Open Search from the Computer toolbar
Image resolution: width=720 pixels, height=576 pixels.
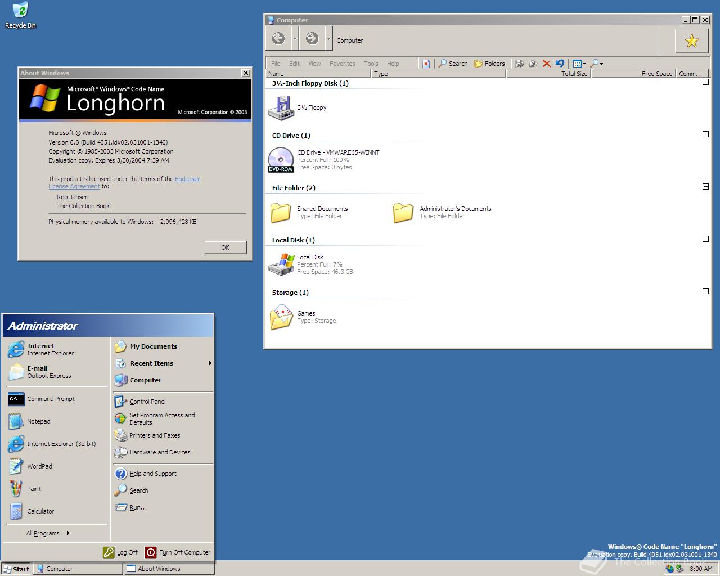pyautogui.click(x=453, y=64)
